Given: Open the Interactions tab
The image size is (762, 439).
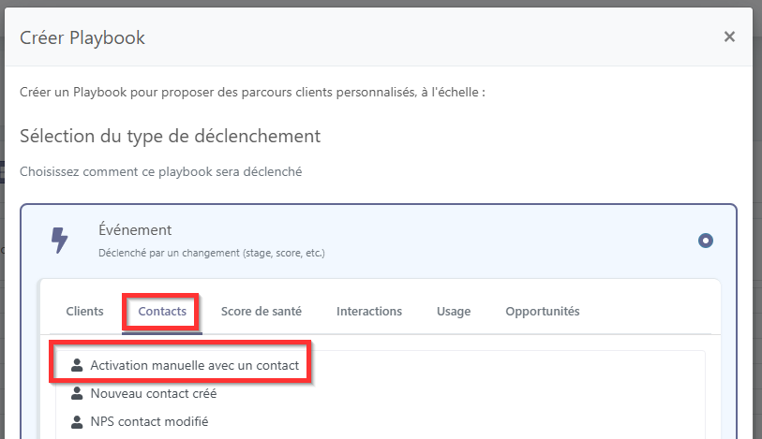Looking at the screenshot, I should [369, 312].
